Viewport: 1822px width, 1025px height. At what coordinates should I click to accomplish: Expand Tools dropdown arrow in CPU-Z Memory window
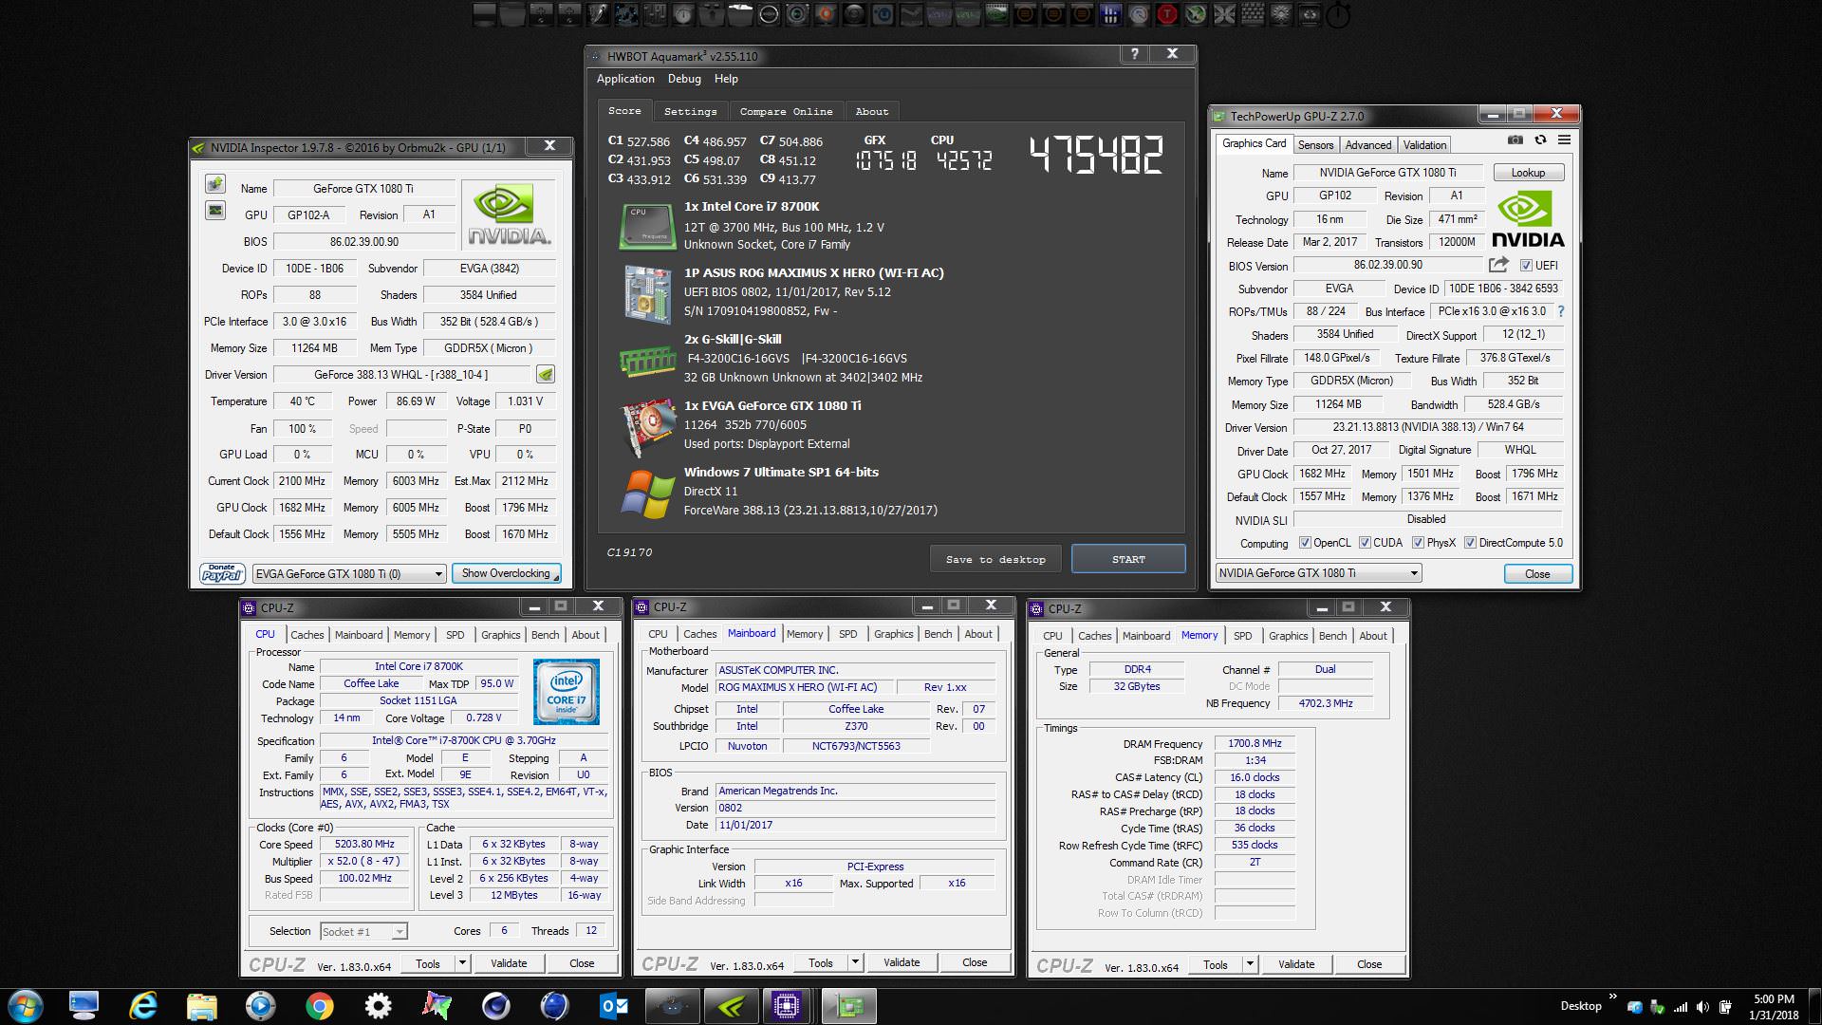[1250, 964]
